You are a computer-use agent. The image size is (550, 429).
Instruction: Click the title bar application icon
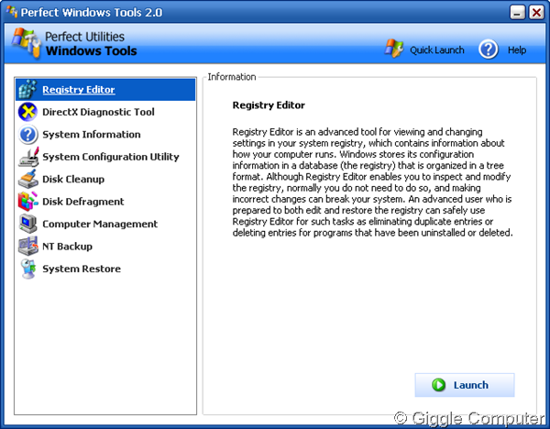pos(12,12)
